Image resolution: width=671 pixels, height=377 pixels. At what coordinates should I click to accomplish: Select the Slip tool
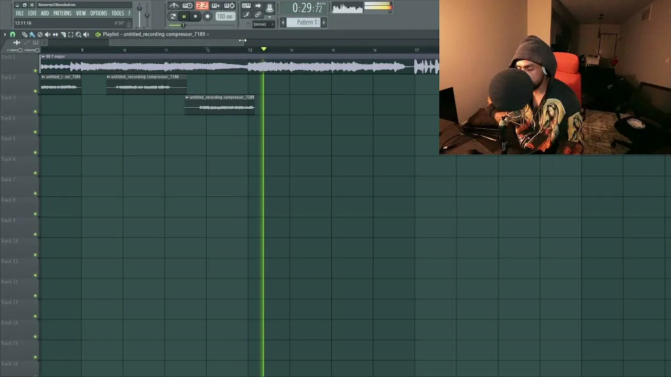(x=55, y=35)
